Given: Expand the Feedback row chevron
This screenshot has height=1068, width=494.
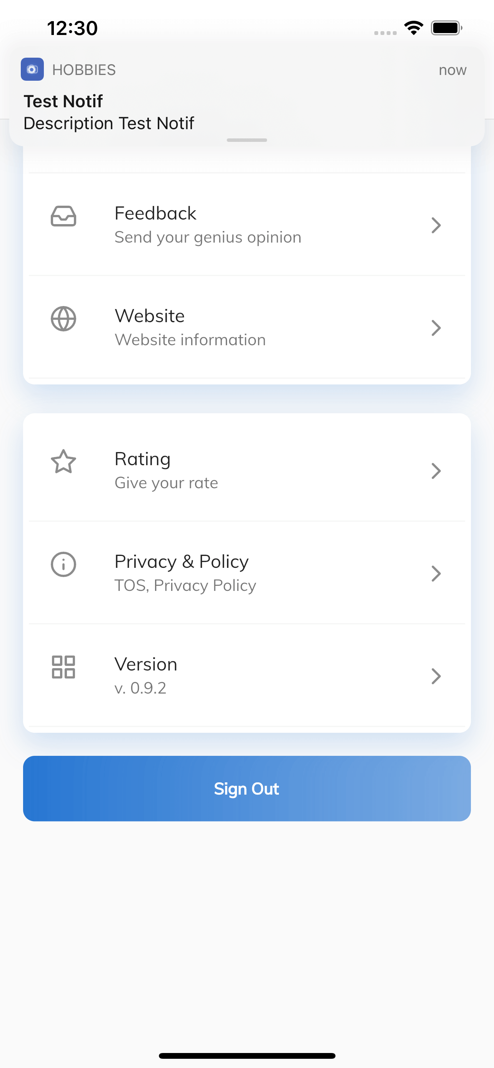Looking at the screenshot, I should (436, 225).
